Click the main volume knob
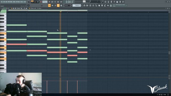This screenshot has width=171, height=96. (x=29, y=2)
